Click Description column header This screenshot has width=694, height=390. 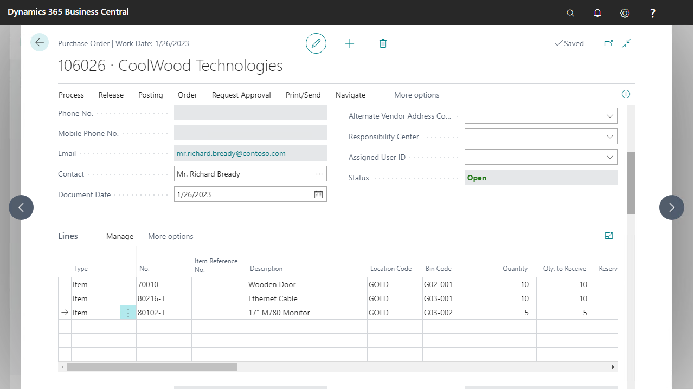click(x=266, y=269)
